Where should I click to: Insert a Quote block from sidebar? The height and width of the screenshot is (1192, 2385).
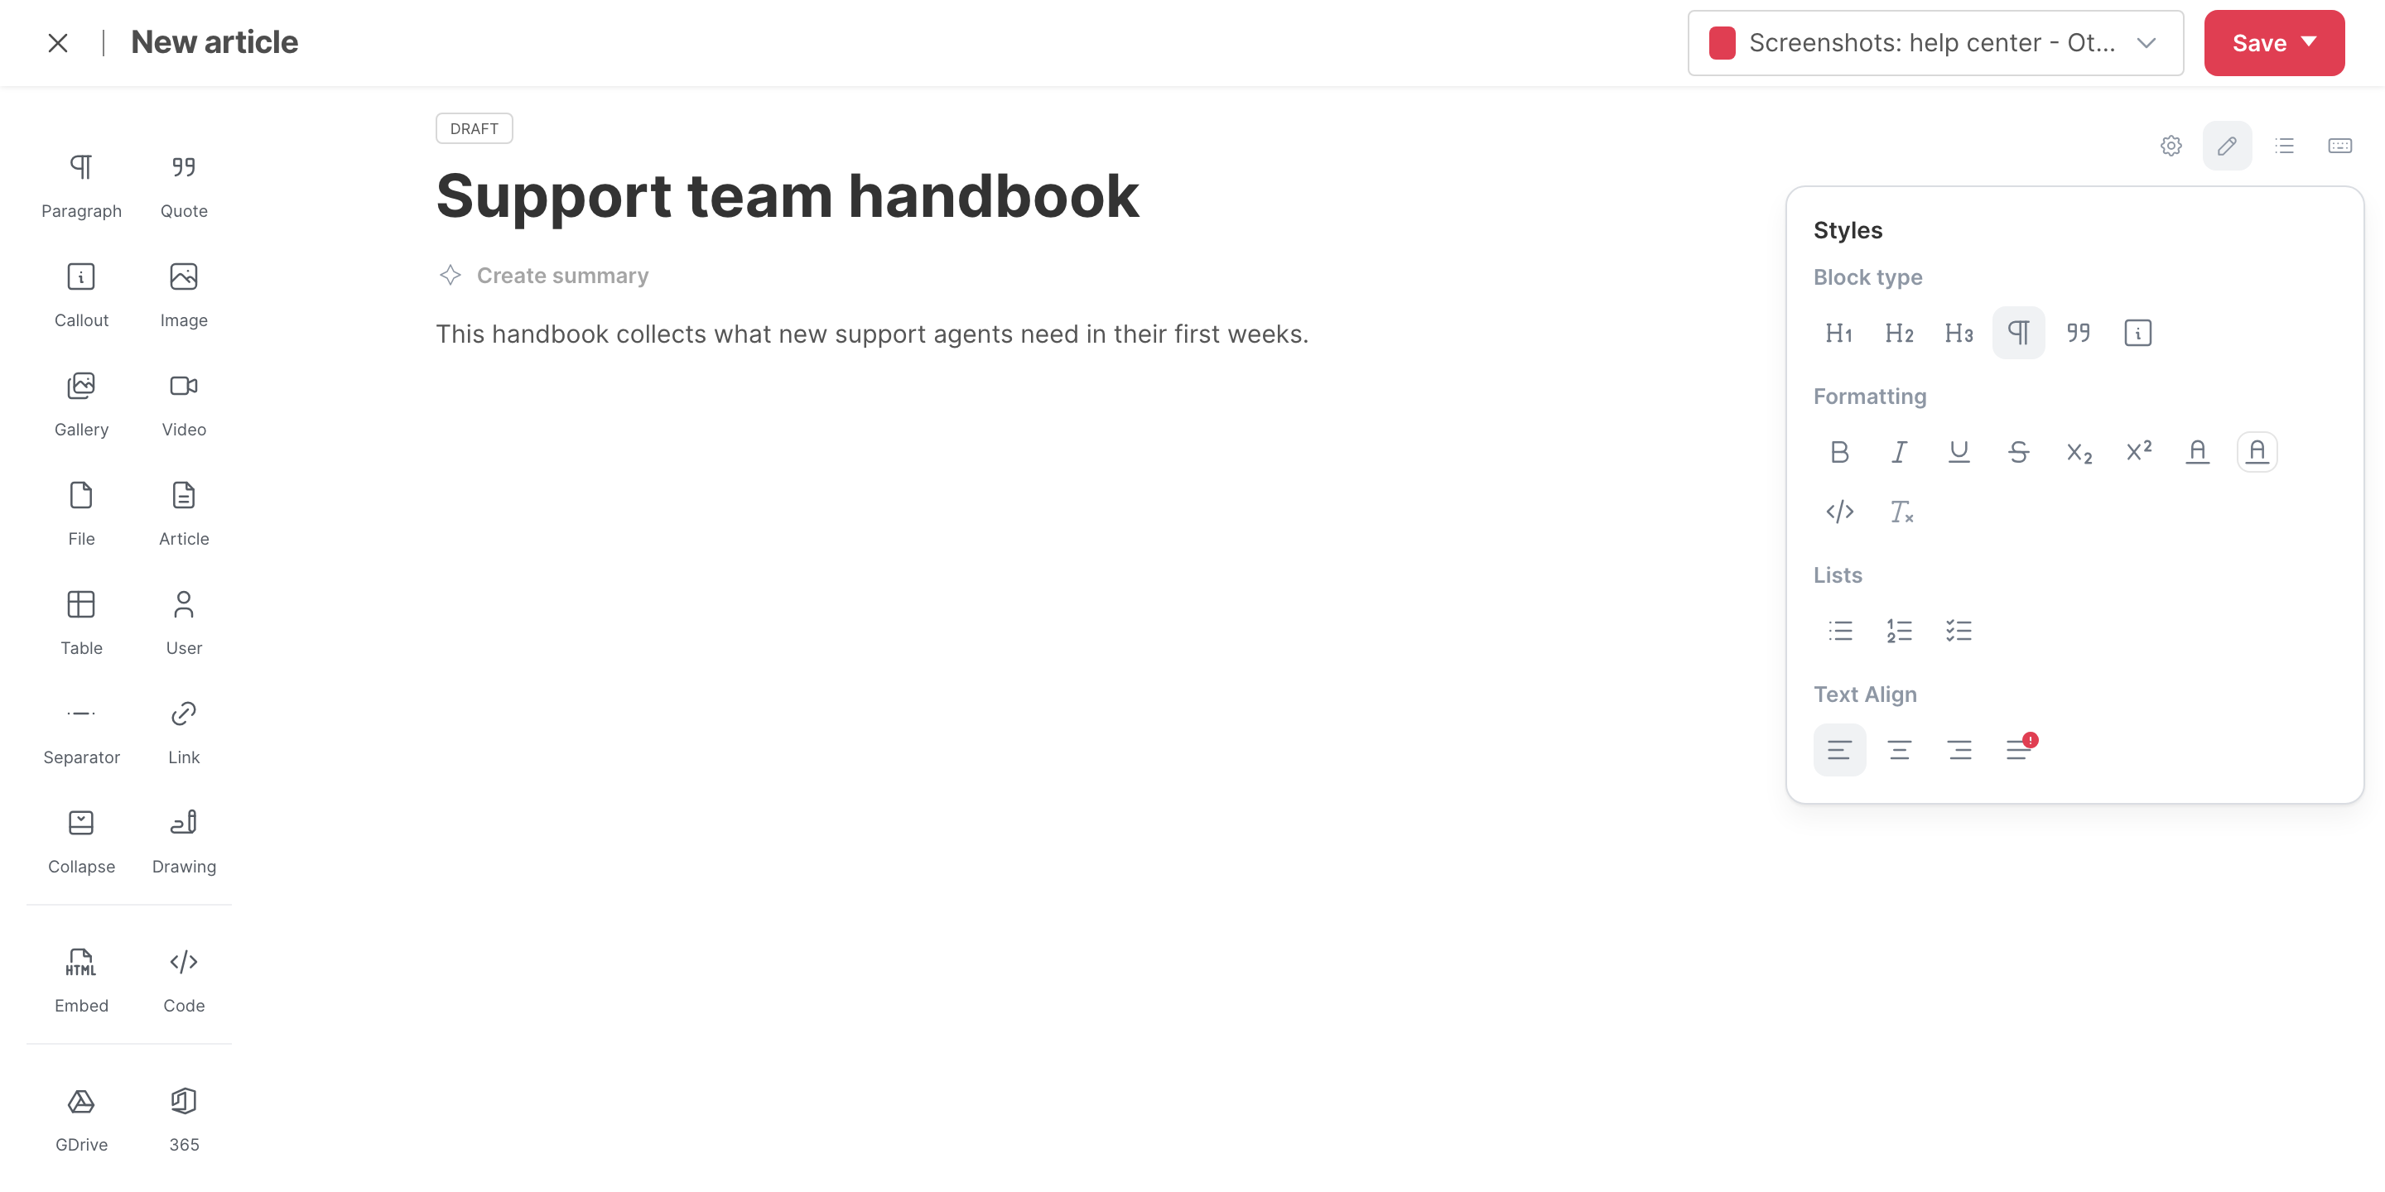click(x=183, y=186)
